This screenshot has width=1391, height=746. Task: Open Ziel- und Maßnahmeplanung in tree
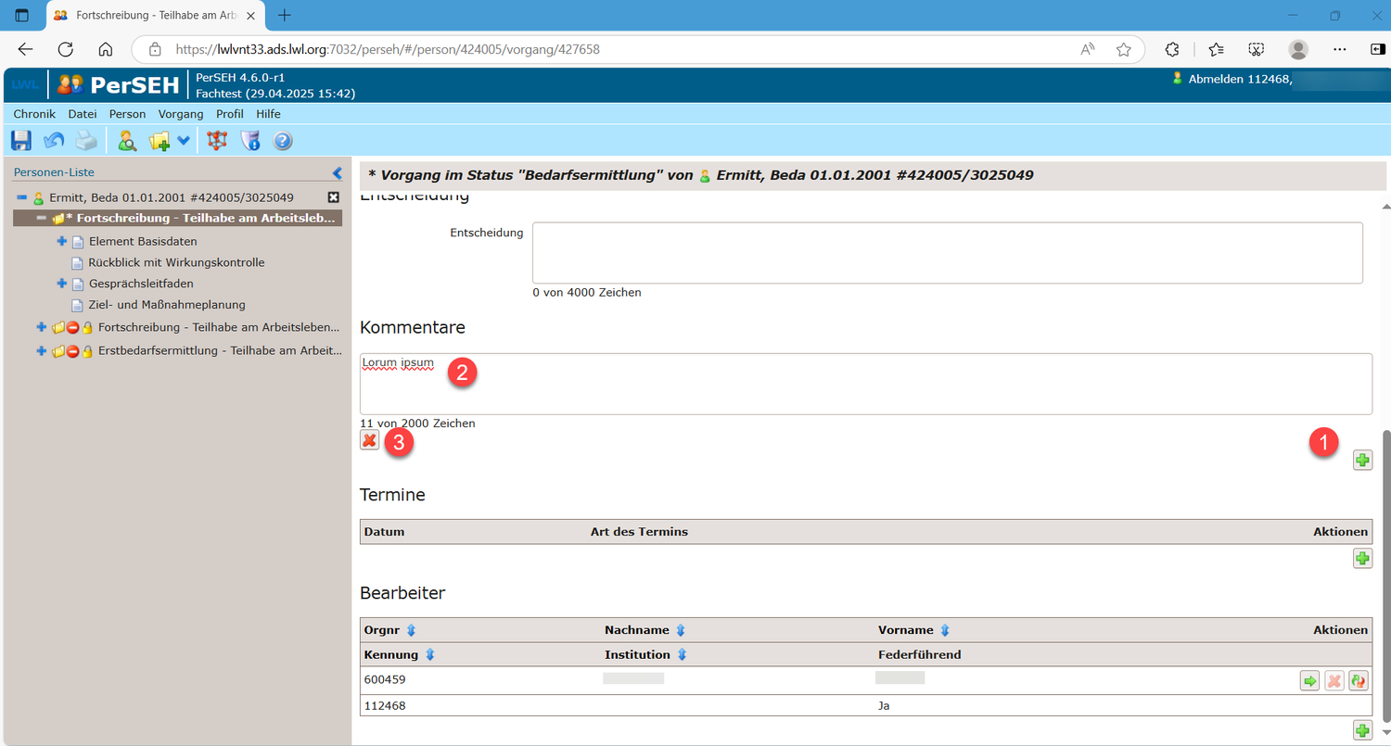click(x=167, y=305)
